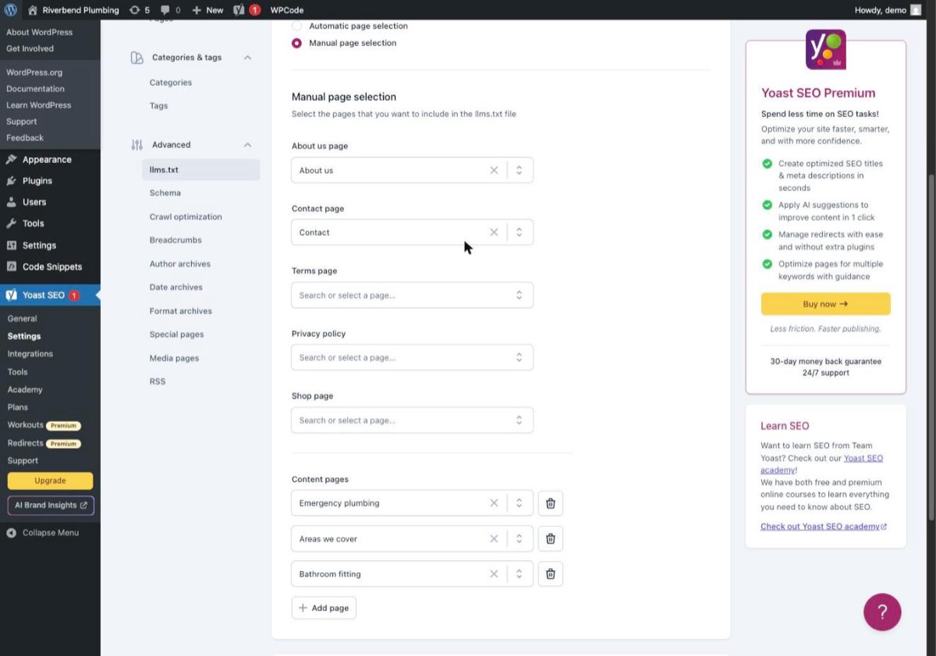Open the About us page dropdown arrows
This screenshot has width=936, height=656.
519,170
